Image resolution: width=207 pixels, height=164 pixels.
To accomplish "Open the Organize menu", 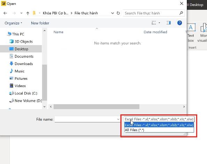I will pyautogui.click(x=13, y=23).
